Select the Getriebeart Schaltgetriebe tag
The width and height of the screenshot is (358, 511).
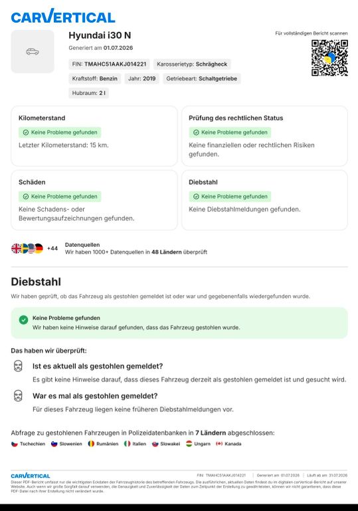coord(201,79)
